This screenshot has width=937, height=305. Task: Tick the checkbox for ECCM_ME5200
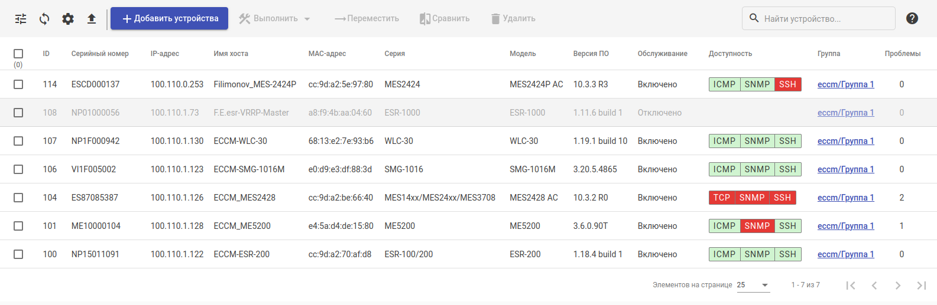(18, 226)
